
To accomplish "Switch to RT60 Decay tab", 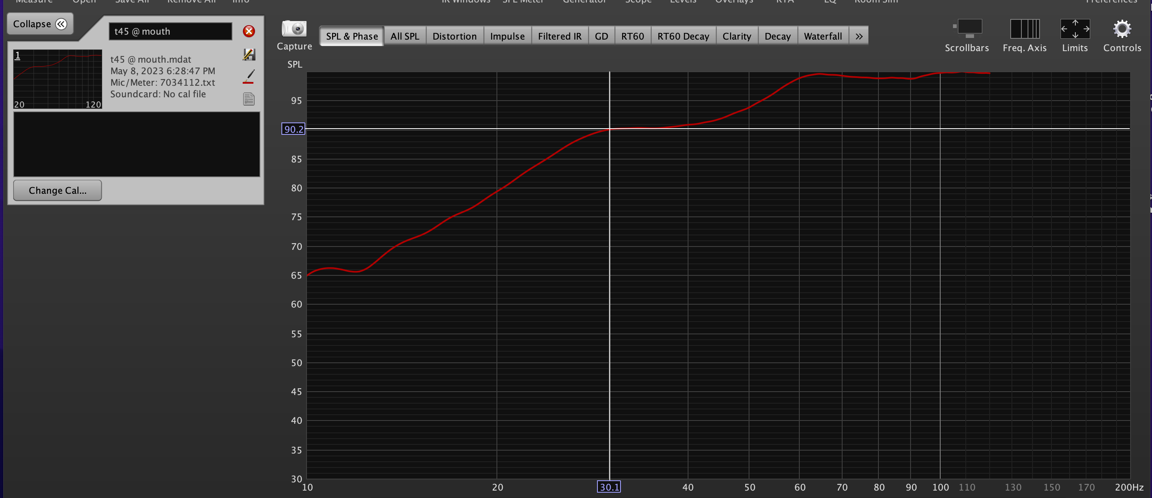I will 683,36.
